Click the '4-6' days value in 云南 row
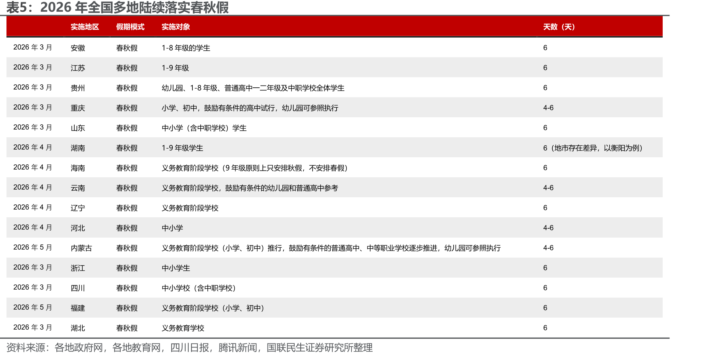Viewport: 712px width, 357px height. pos(548,188)
